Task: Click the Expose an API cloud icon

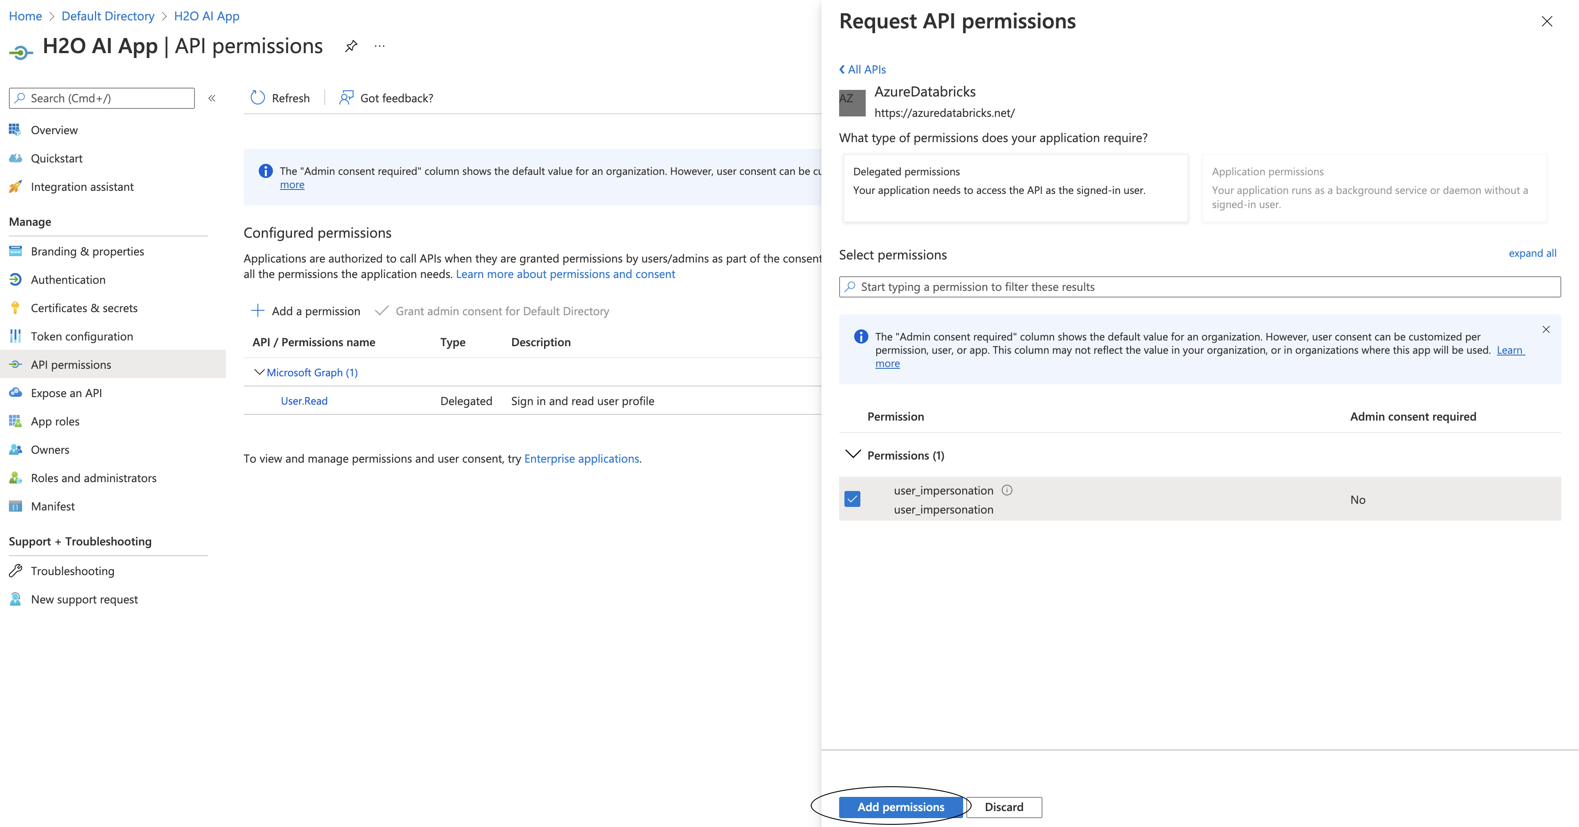Action: (16, 393)
